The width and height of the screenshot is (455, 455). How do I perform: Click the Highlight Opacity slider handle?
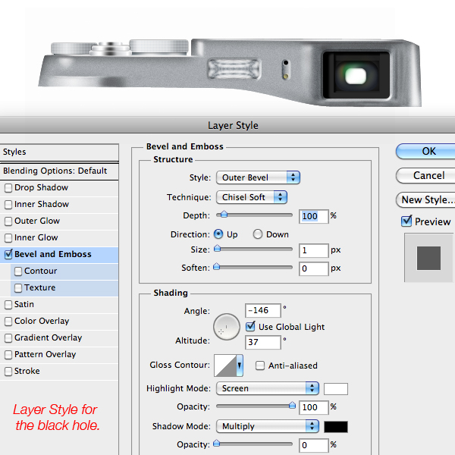pos(292,405)
